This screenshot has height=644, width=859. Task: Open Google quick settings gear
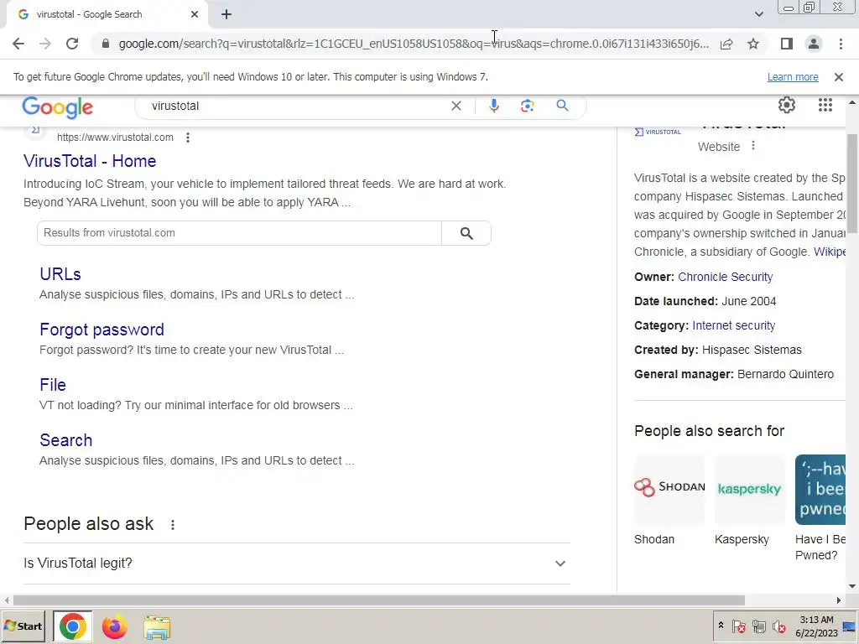click(x=787, y=105)
